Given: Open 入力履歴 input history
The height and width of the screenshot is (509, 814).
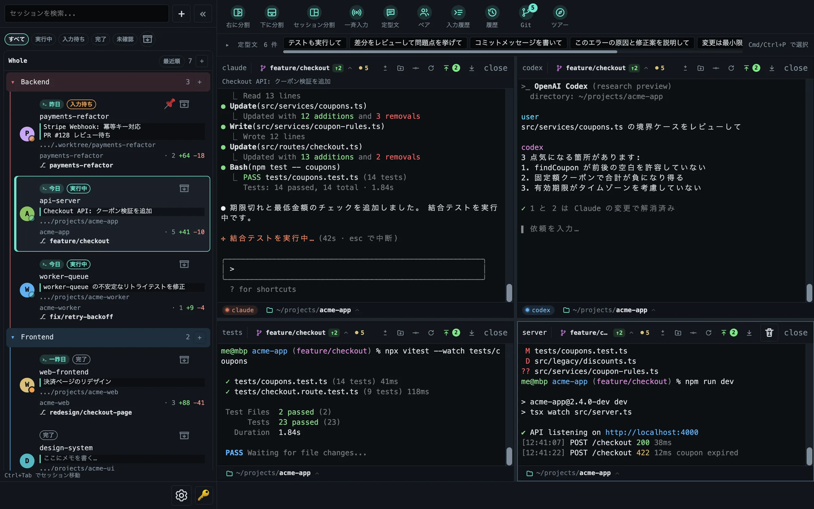Looking at the screenshot, I should tap(458, 17).
